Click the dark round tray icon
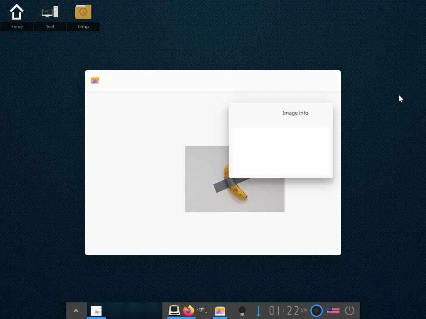Screen dimensions: 426x319 (242, 311)
